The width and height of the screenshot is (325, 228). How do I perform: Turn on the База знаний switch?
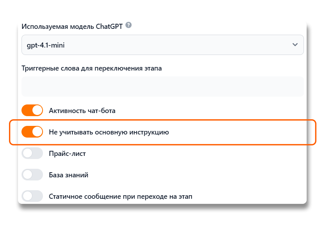(32, 175)
